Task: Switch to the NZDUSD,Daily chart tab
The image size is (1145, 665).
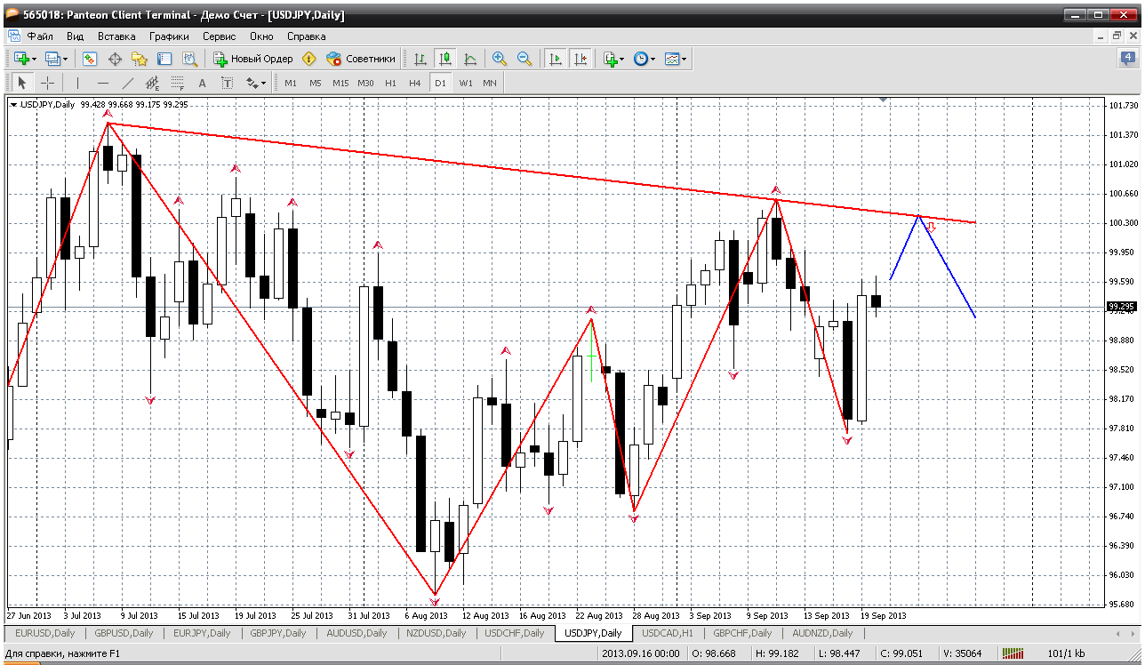Action: point(437,633)
